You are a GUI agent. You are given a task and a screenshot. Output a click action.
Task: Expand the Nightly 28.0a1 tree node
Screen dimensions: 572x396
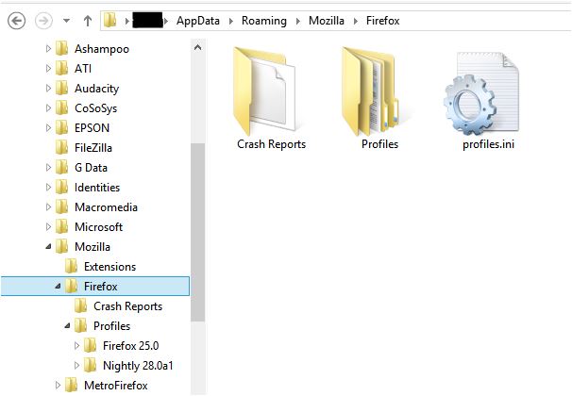pyautogui.click(x=76, y=366)
